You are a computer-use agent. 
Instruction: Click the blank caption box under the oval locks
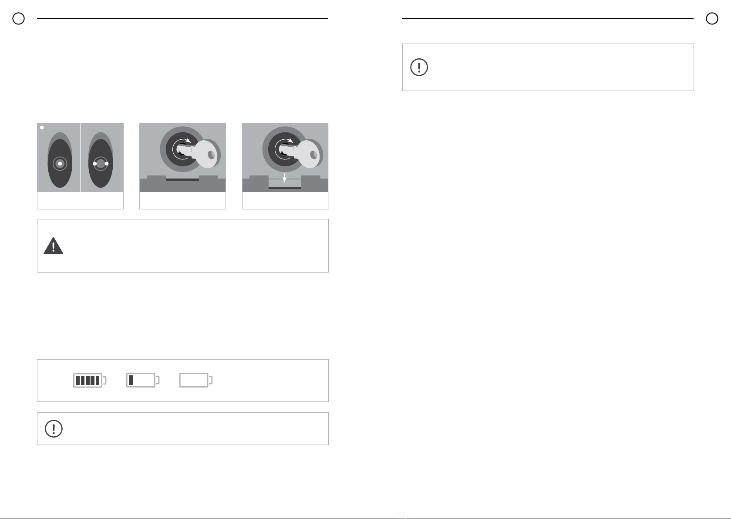81,200
